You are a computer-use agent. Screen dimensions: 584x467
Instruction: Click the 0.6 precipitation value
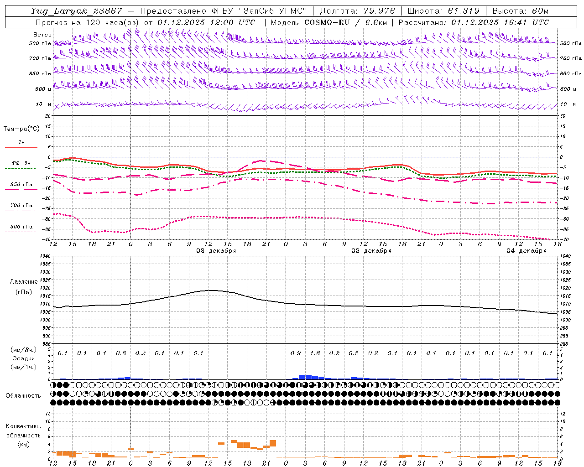121,353
